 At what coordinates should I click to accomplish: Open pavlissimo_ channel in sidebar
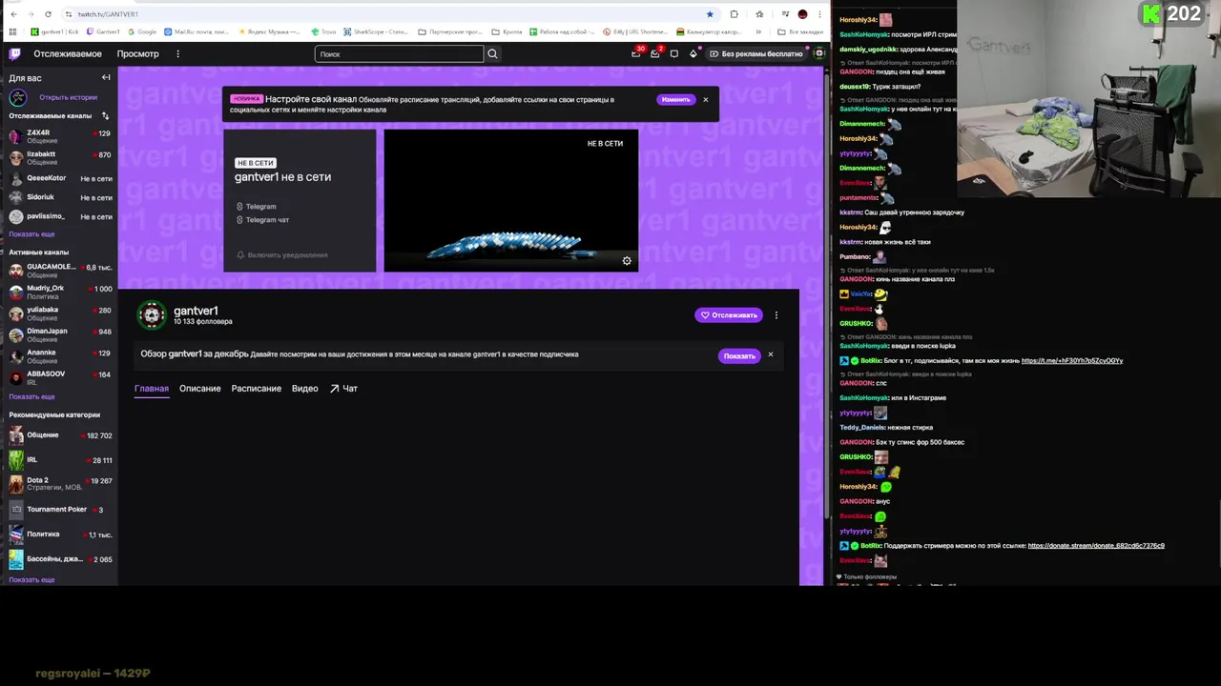pyautogui.click(x=59, y=216)
